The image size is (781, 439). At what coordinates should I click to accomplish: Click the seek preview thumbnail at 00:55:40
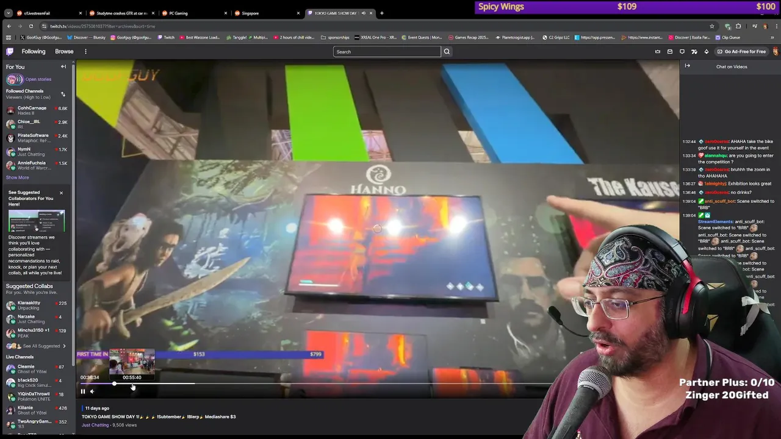click(x=132, y=361)
